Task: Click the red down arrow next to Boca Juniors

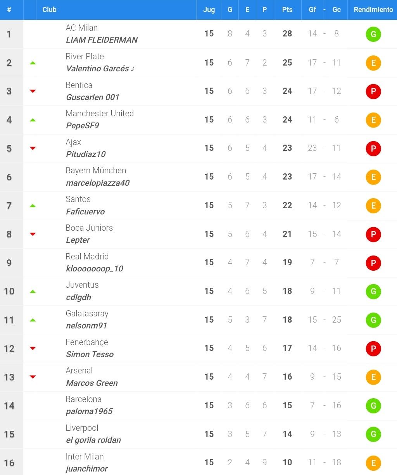Action: (x=33, y=234)
